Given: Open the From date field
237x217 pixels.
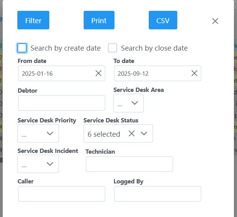Looking at the screenshot, I should [56, 73].
